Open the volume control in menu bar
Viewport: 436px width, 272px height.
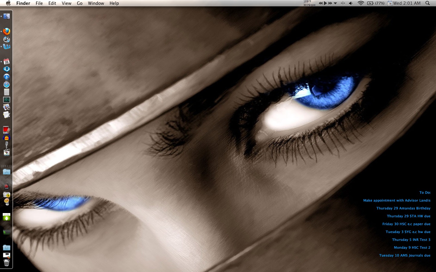coord(351,3)
